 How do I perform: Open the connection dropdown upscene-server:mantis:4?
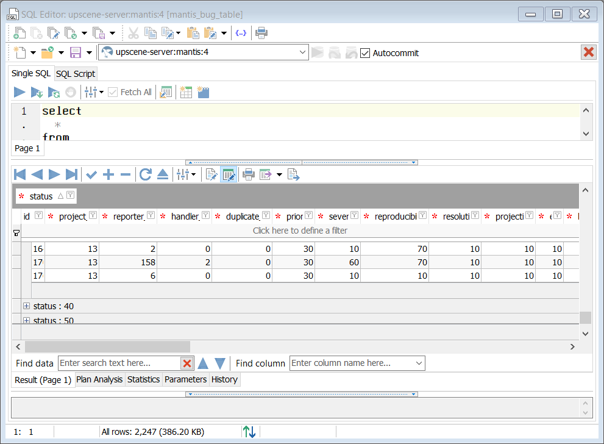(303, 52)
